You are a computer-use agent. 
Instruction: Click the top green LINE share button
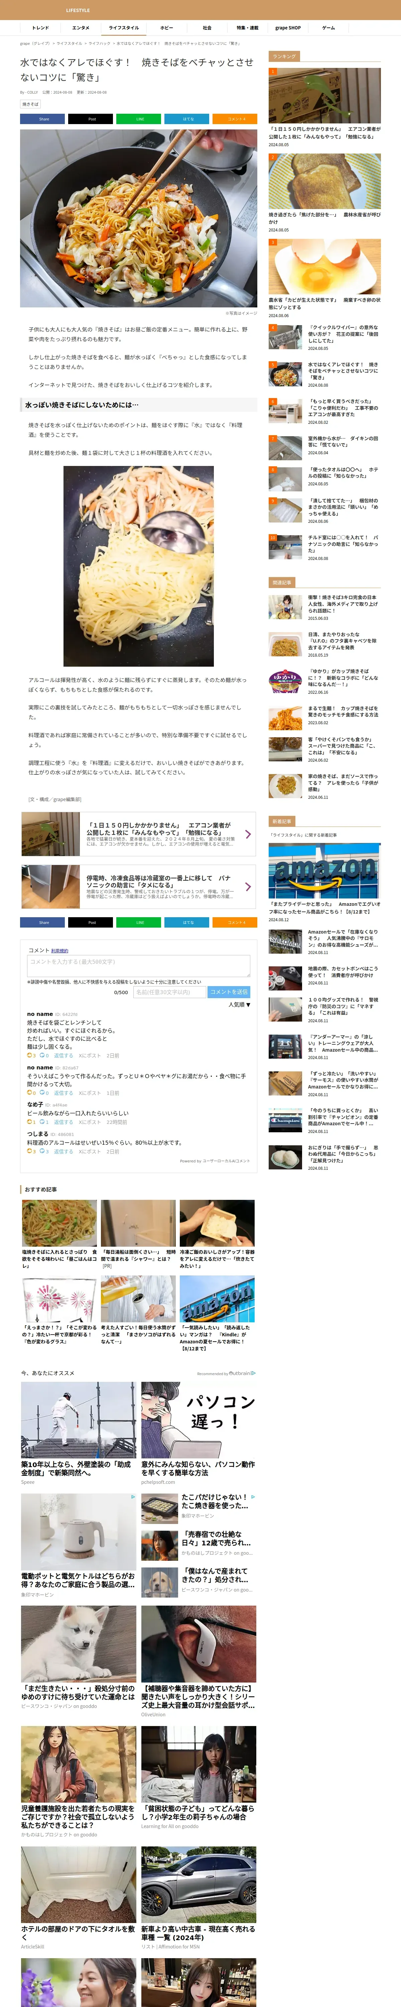pyautogui.click(x=139, y=119)
